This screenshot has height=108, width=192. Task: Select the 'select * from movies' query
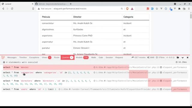click(x=95, y=67)
